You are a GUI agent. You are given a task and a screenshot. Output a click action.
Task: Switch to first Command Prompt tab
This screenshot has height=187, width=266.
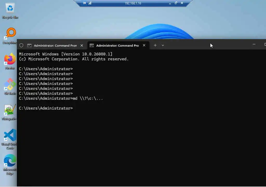point(55,46)
